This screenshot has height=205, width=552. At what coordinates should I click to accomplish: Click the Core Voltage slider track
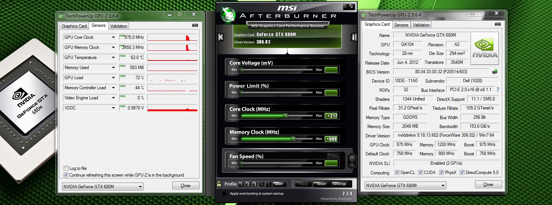click(277, 70)
